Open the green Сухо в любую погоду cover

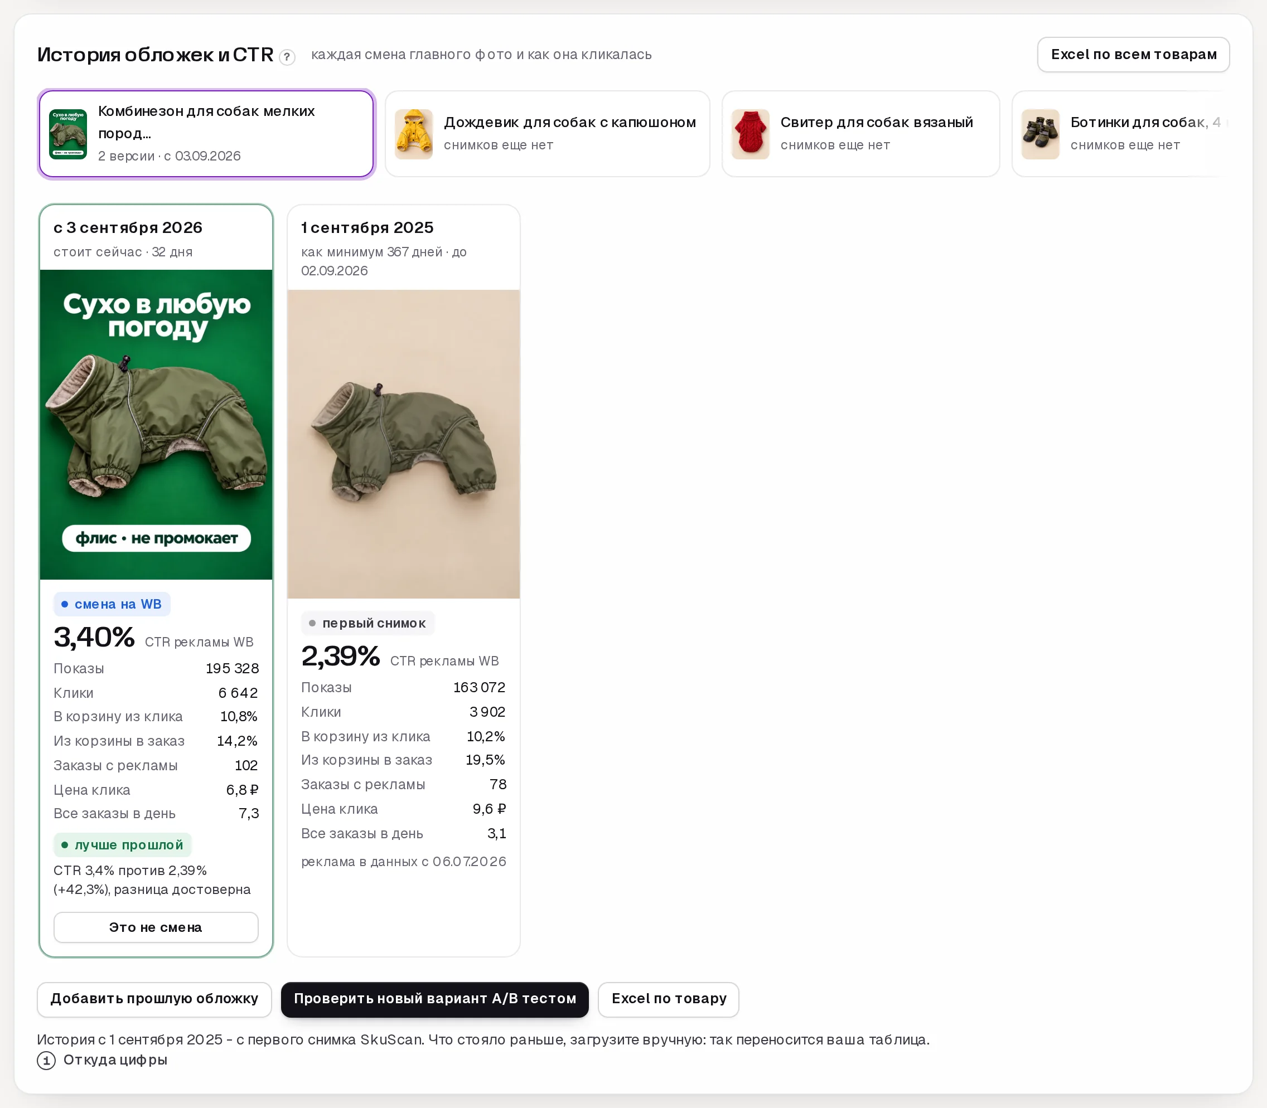pos(156,425)
